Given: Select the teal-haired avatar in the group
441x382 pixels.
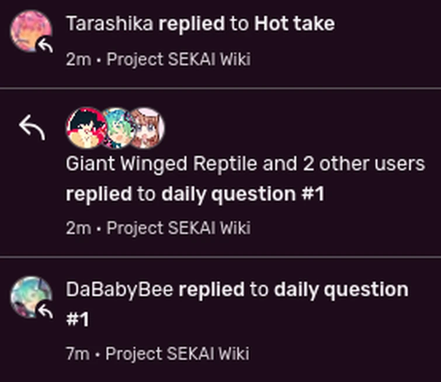Looking at the screenshot, I should click(117, 128).
